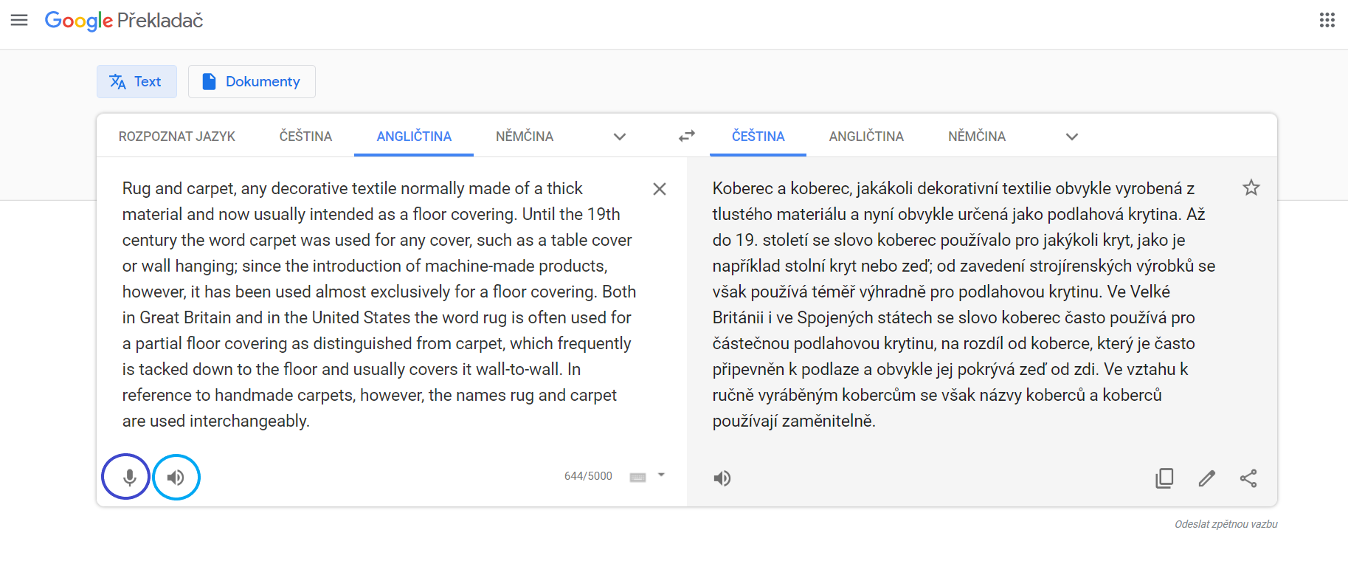Select the Text translation mode button
Viewport: 1348px width, 561px height.
(136, 81)
